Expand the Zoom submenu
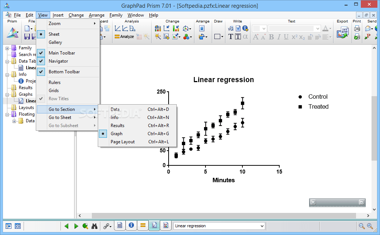Viewport: 380px width, 235px height. [68, 24]
